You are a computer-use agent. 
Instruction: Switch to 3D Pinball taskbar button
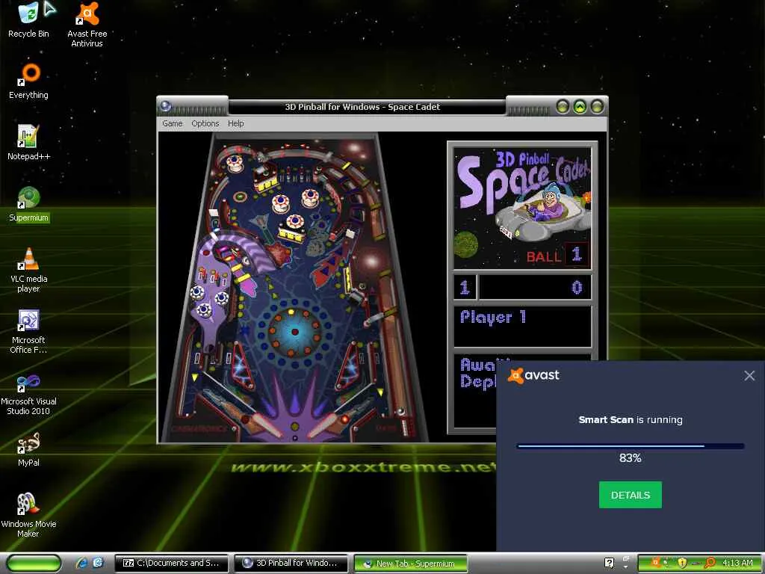tap(291, 563)
